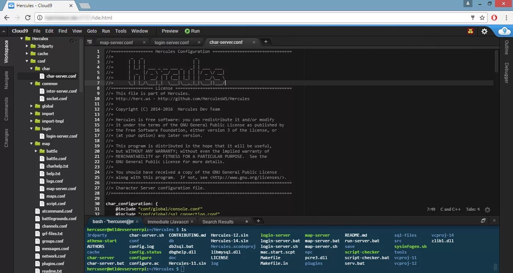The width and height of the screenshot is (513, 273).
Task: Click the browser back arrow
Action: 7,18
